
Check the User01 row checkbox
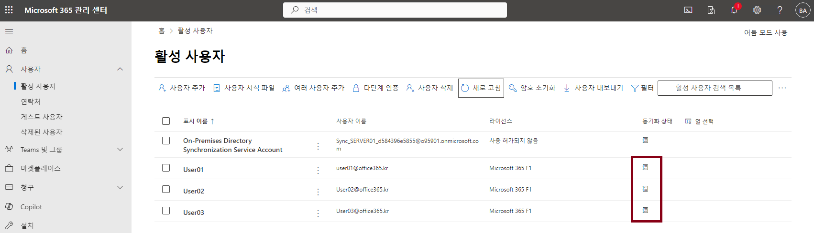click(166, 168)
